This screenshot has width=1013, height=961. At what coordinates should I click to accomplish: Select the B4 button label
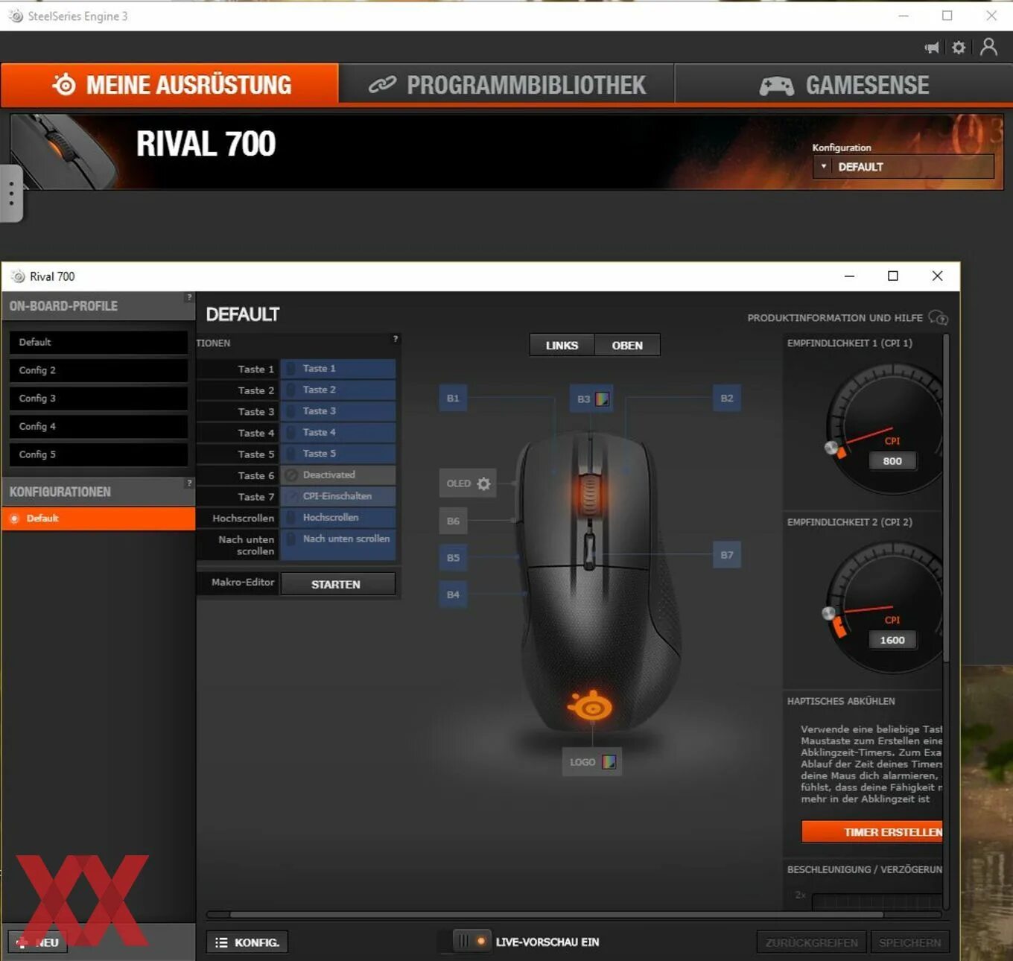[x=453, y=594]
